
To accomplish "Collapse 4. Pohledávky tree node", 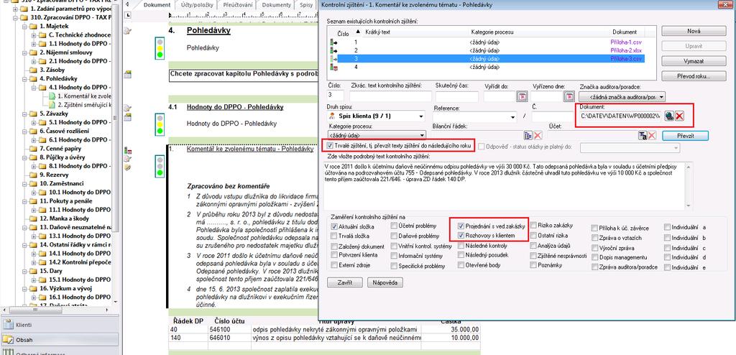I will [x=24, y=79].
